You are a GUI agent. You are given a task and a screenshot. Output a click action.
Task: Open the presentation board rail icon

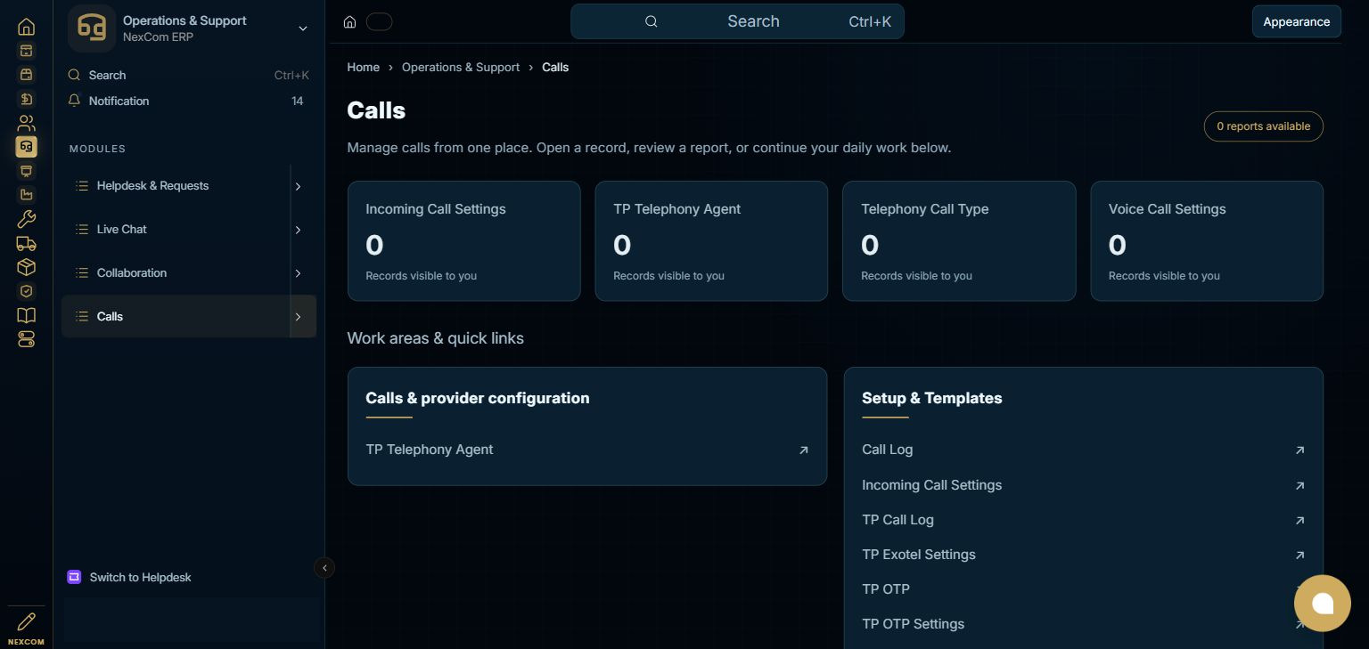tap(27, 171)
